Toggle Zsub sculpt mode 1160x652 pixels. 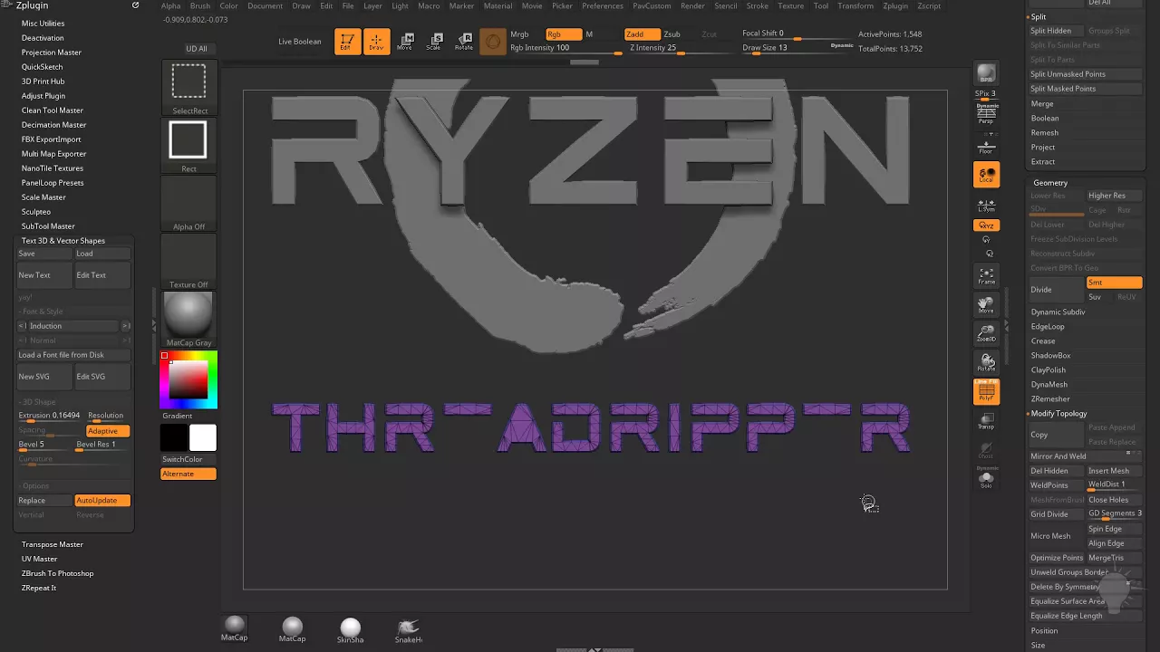click(672, 34)
